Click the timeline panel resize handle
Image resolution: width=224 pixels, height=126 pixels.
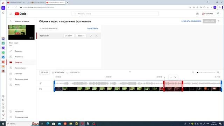[130, 72]
